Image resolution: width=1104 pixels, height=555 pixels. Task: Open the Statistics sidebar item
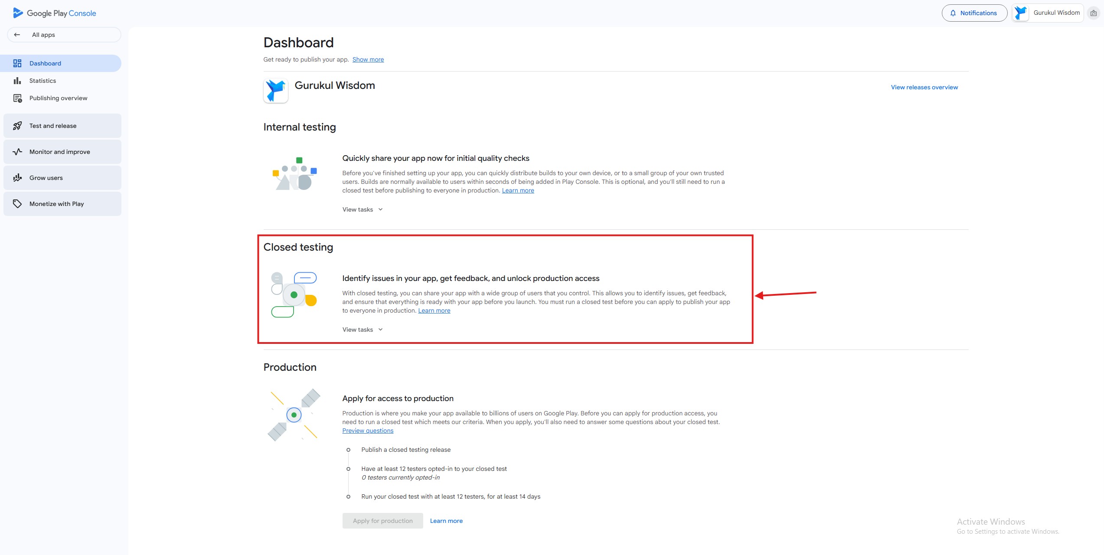click(42, 81)
